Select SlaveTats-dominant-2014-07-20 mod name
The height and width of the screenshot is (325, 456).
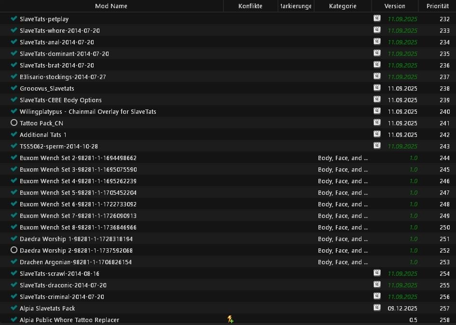point(64,54)
